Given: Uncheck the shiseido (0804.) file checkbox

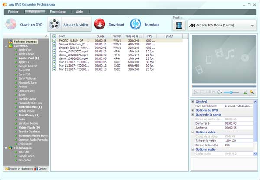Looking at the screenshot, I should pos(54,48).
